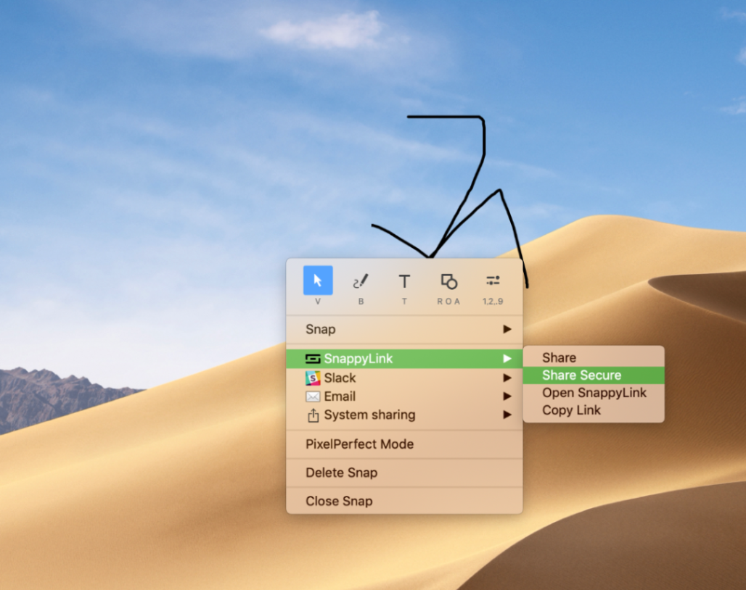Click the SnappyLink logo icon

click(x=313, y=359)
